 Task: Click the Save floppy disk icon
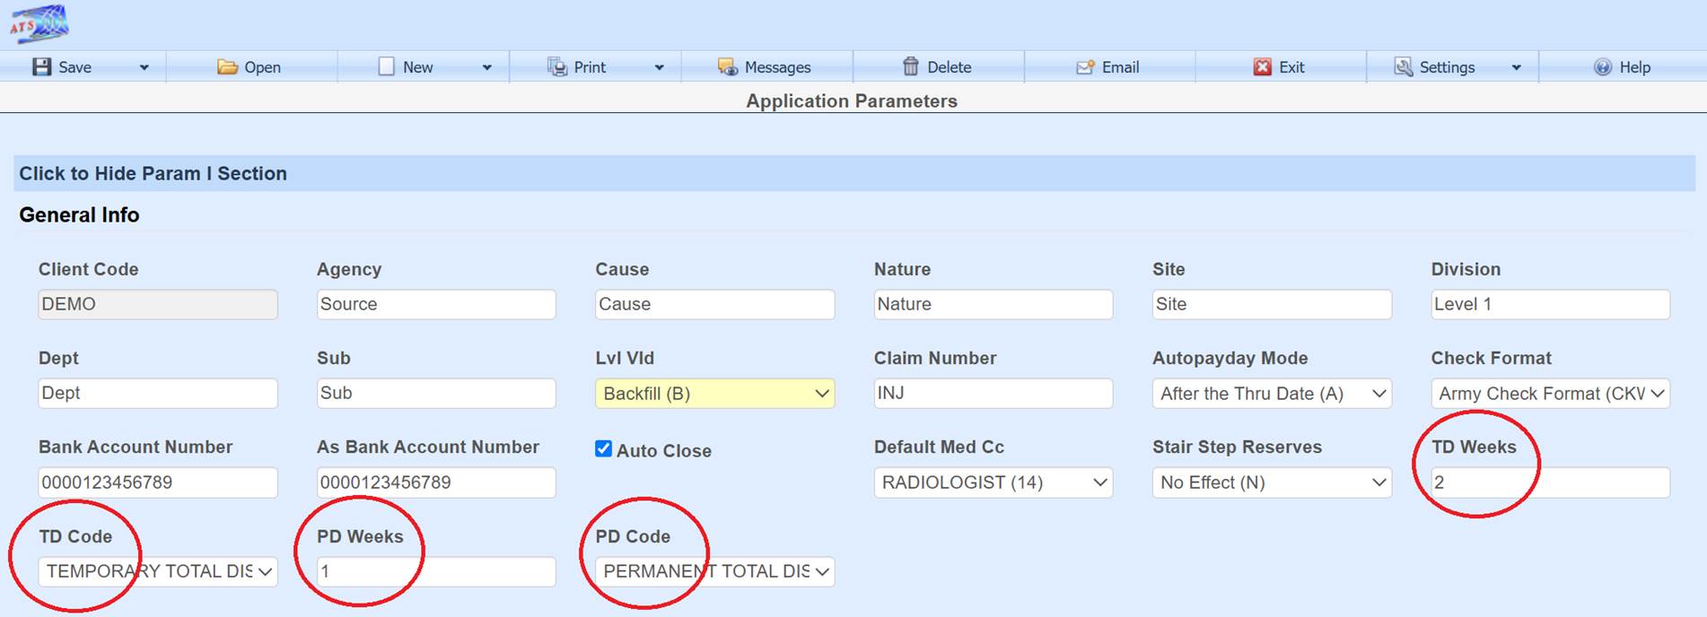click(x=42, y=67)
